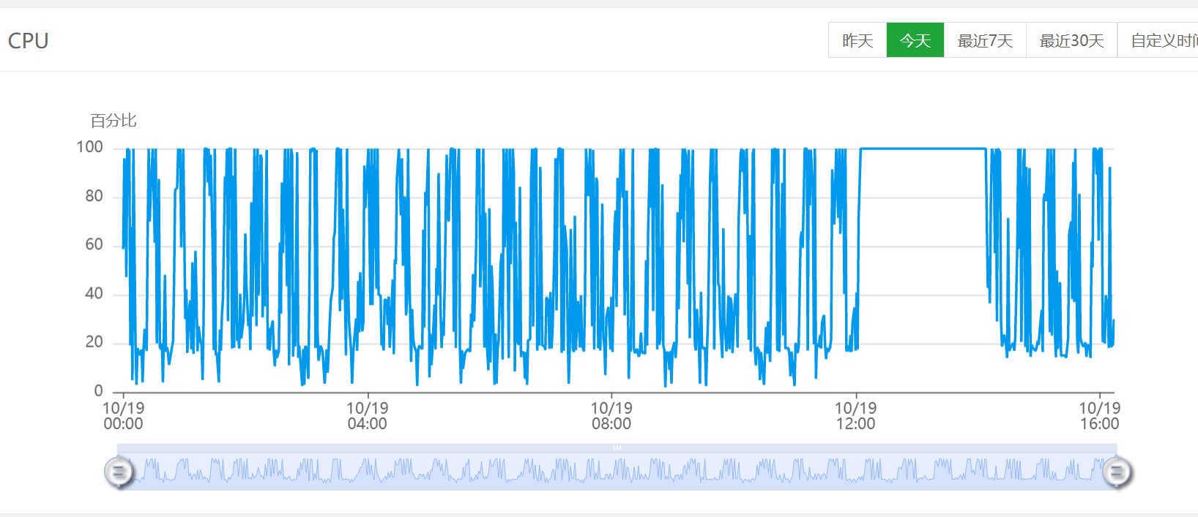Click the 20 y-axis value

[x=94, y=341]
